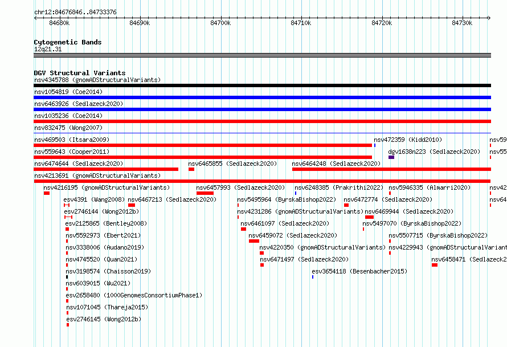Open nsv5497070 (ByrskaBishop2022) label
The width and height of the screenshot is (507, 347).
point(412,223)
